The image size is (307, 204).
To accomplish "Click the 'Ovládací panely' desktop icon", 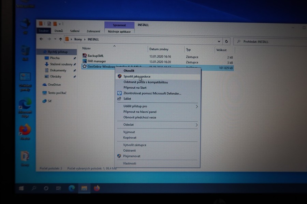I will tap(25, 82).
